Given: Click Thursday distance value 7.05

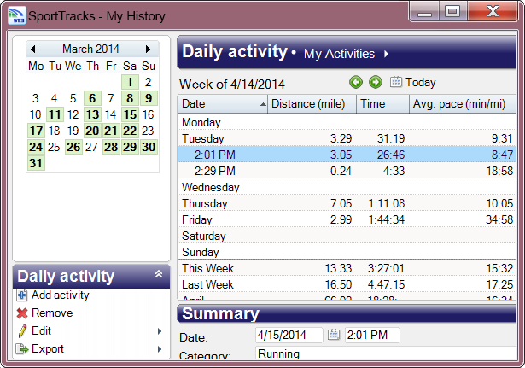Looking at the screenshot, I should click(341, 203).
